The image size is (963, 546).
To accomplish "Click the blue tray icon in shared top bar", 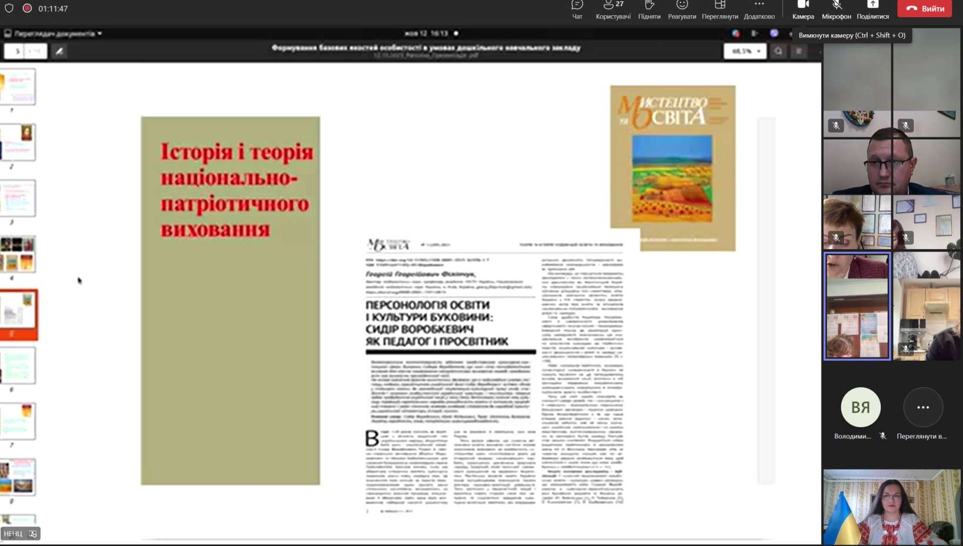I will 735,34.
